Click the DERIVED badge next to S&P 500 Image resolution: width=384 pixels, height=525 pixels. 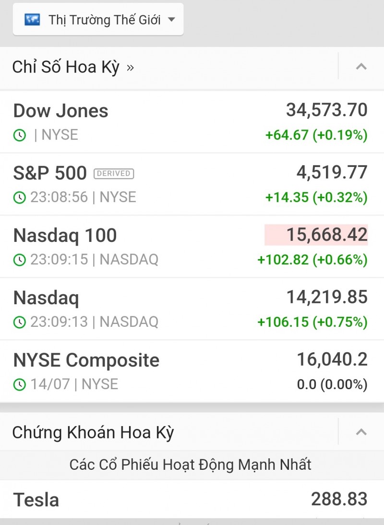pyautogui.click(x=114, y=174)
